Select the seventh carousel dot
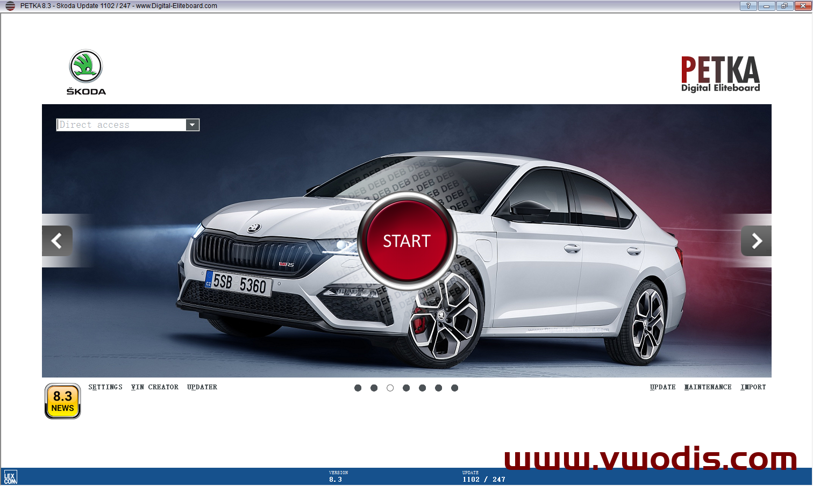This screenshot has height=486, width=813. (454, 388)
